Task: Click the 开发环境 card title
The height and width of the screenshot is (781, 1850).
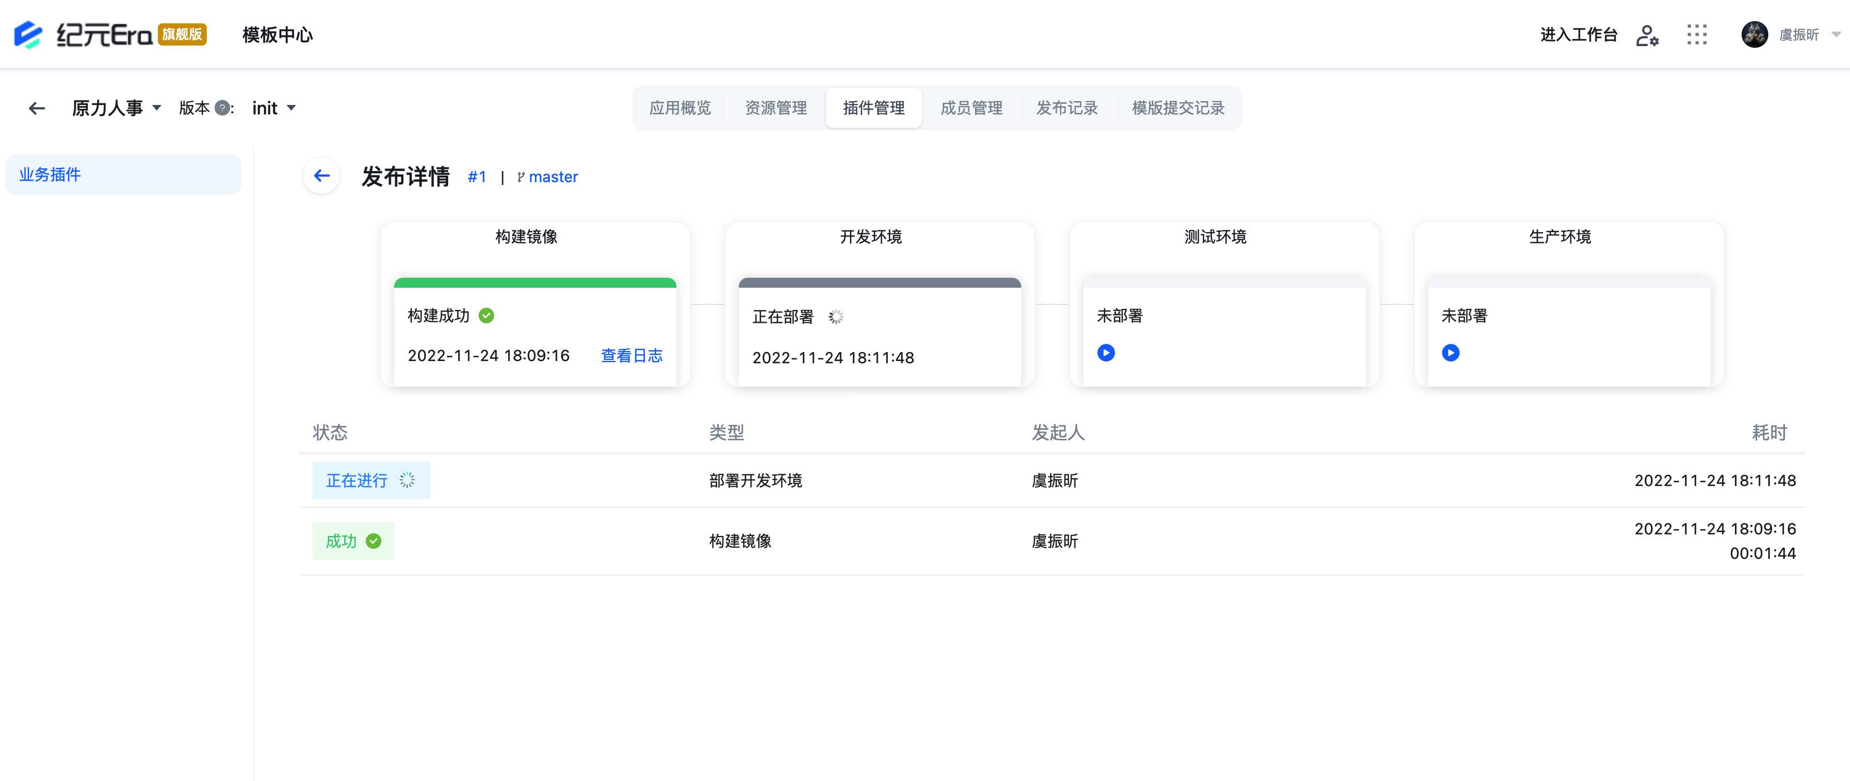Action: (x=871, y=237)
